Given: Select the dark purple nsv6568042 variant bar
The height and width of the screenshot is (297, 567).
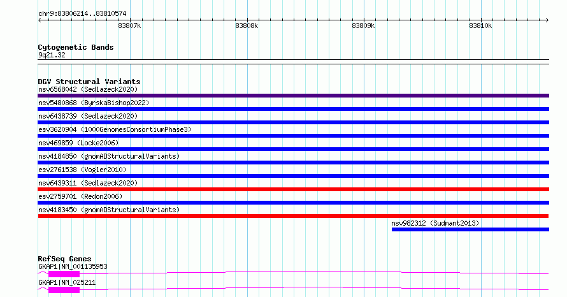Looking at the screenshot, I should (x=293, y=96).
